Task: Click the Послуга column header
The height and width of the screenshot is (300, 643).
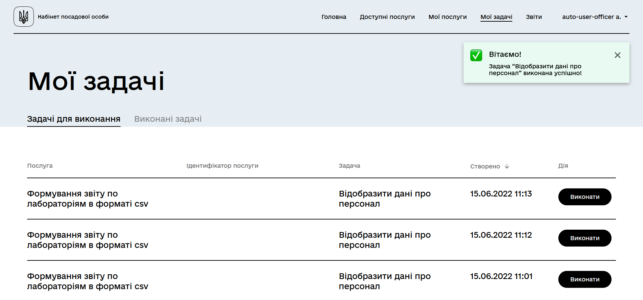Action: [40, 166]
